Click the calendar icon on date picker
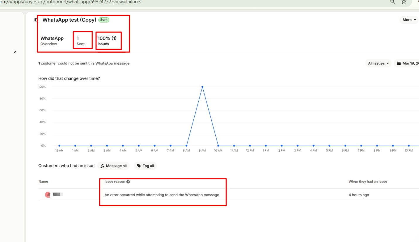This screenshot has height=242, width=419. point(399,63)
